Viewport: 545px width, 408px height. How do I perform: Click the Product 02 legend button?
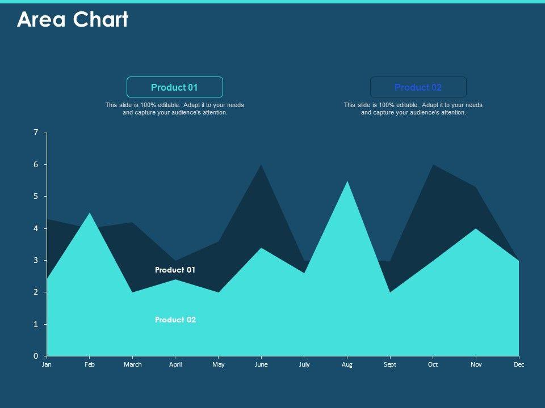(x=418, y=87)
